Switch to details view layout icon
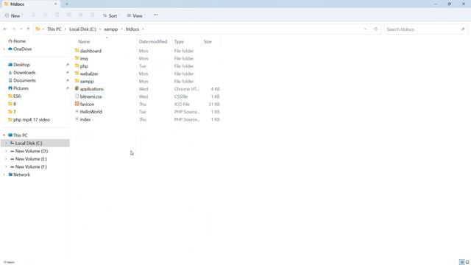This screenshot has height=265, width=471. pos(461,262)
